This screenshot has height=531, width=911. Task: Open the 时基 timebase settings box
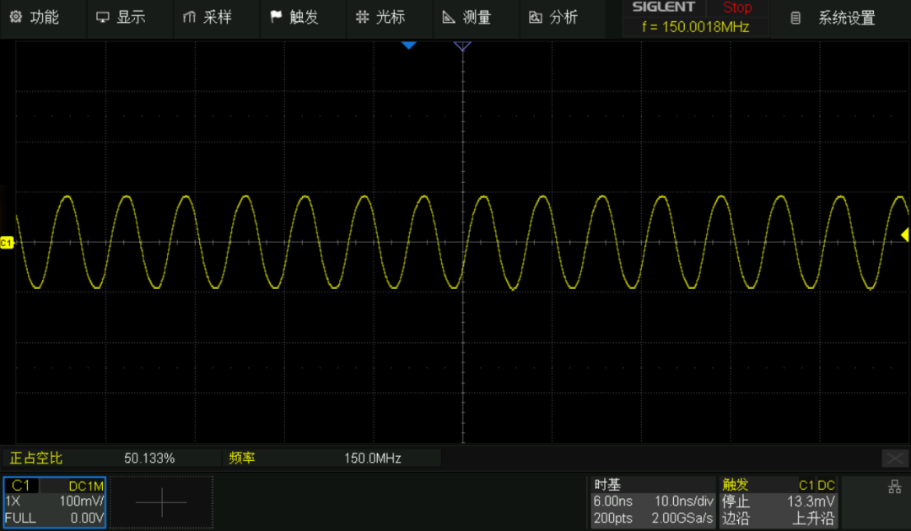tap(653, 502)
